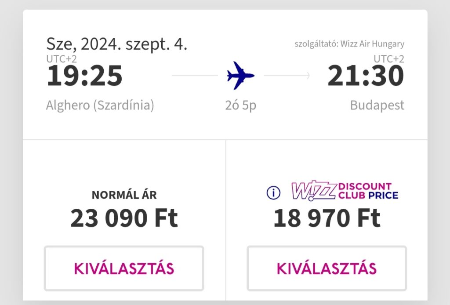Image resolution: width=450 pixels, height=305 pixels.
Task: Click the szolgáltató: Wizz Air Hungary text
Action: click(349, 44)
